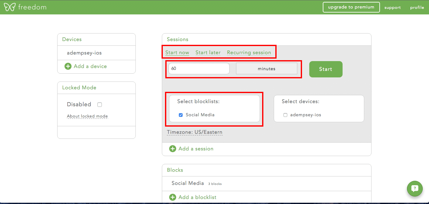Click the freedom wordmark text
This screenshot has height=204, width=429.
pos(32,7)
